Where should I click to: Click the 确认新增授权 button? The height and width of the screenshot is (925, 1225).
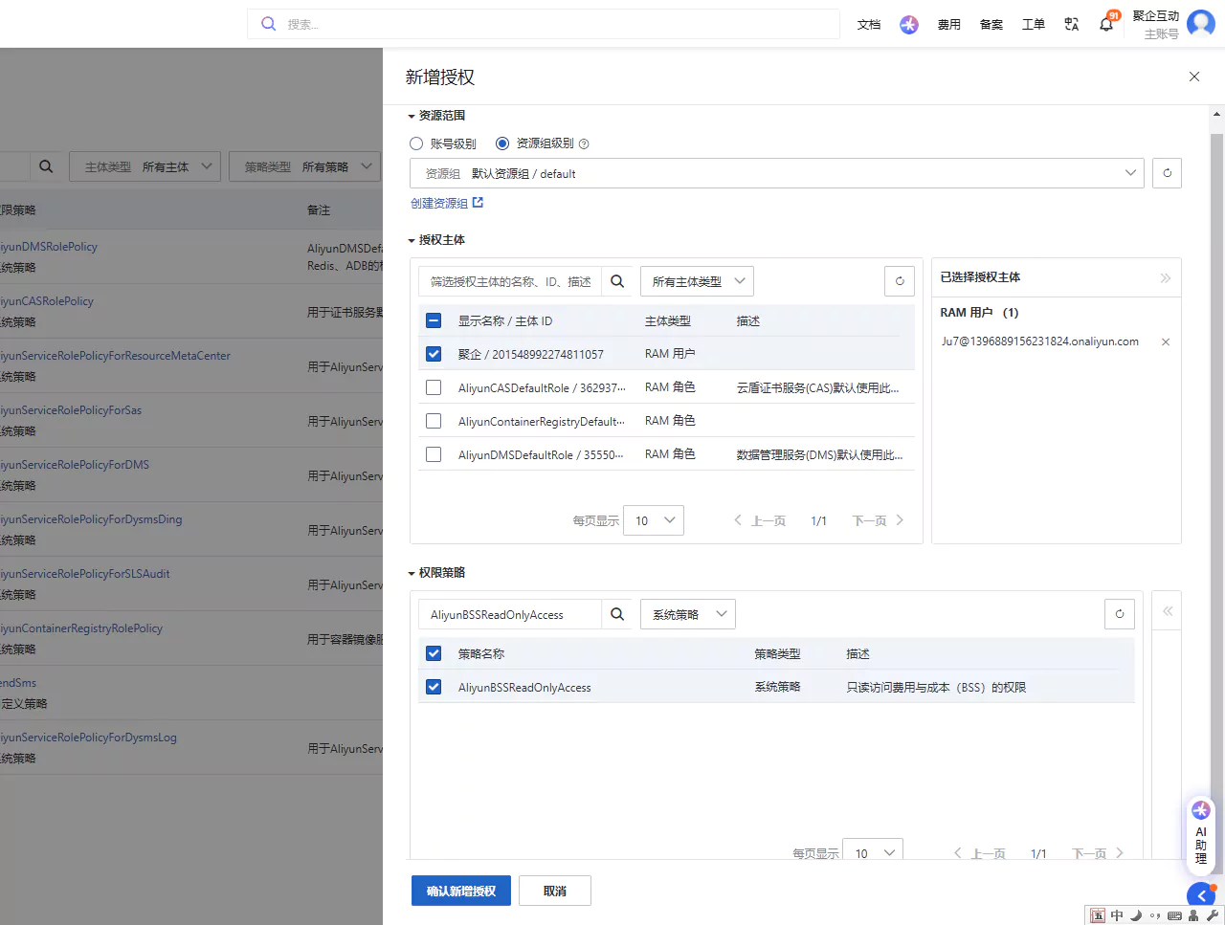tap(461, 891)
